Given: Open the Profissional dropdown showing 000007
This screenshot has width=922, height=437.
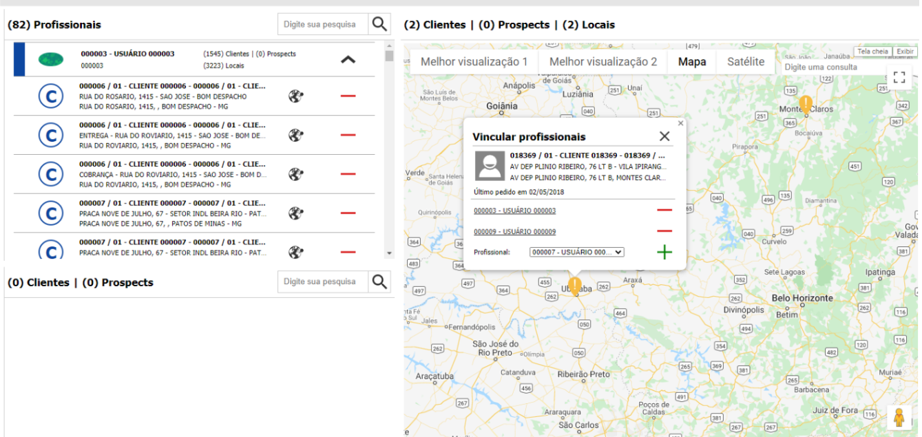Looking at the screenshot, I should pos(576,253).
